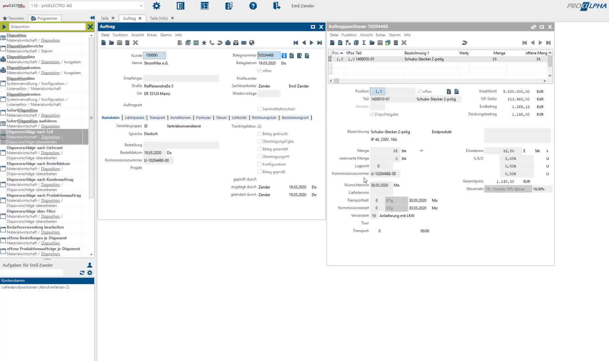Select Kontenstamm task row
This screenshot has height=361, width=609.
(x=47, y=281)
